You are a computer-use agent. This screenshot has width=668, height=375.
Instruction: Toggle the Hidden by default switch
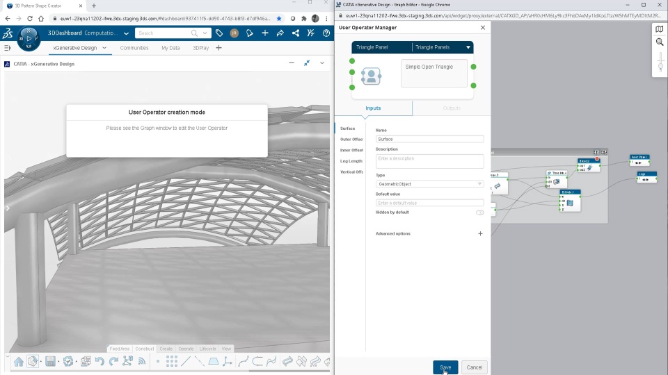tap(479, 212)
